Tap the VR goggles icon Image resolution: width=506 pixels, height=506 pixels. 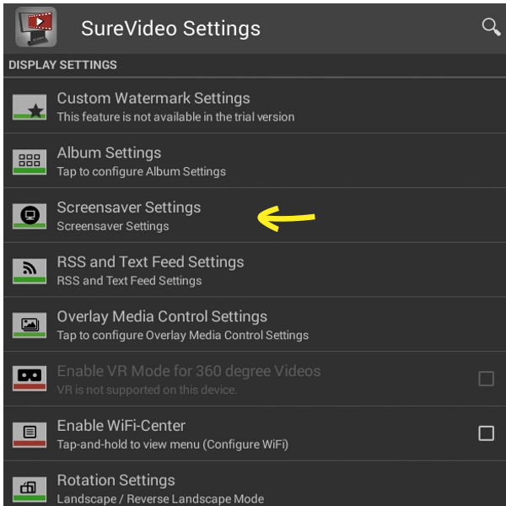[x=30, y=378]
